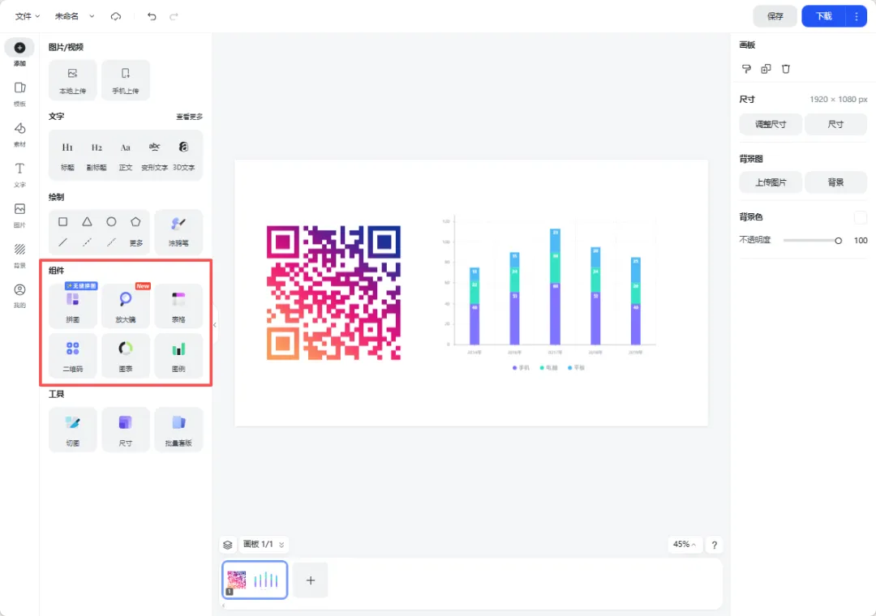
Task: Select the solid line drawing tool
Action: tap(63, 242)
